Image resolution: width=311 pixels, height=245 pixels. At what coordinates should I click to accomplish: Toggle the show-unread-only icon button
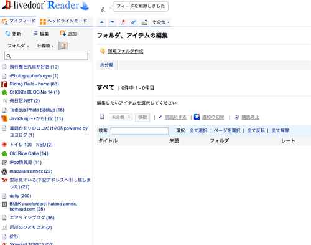coord(63,46)
